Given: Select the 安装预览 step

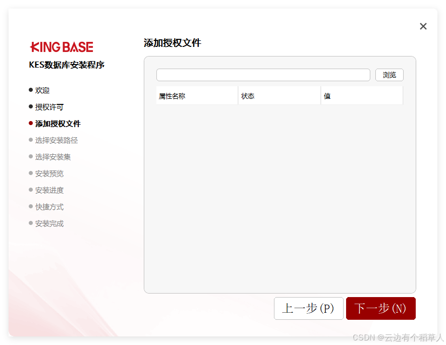Looking at the screenshot, I should [46, 174].
